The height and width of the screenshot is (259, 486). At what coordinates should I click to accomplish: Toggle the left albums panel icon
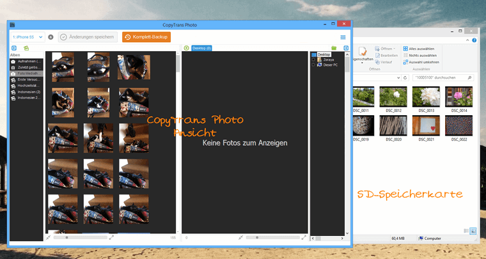(x=14, y=48)
